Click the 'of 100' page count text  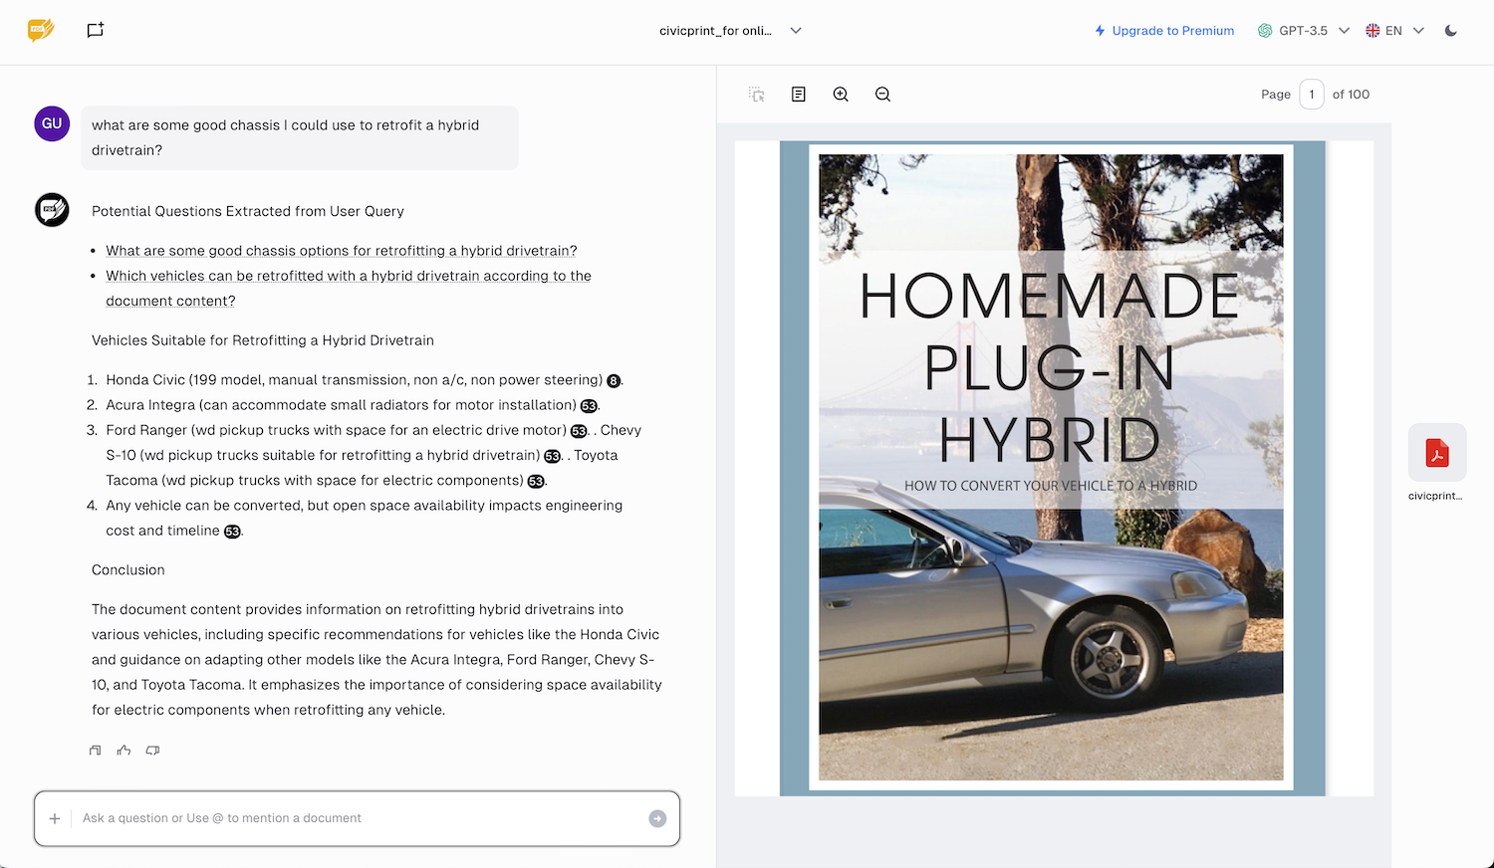(1351, 95)
